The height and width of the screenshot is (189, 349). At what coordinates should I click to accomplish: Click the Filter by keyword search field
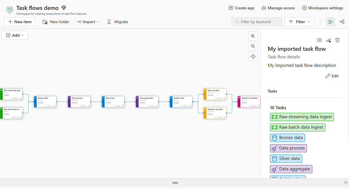pos(256,22)
